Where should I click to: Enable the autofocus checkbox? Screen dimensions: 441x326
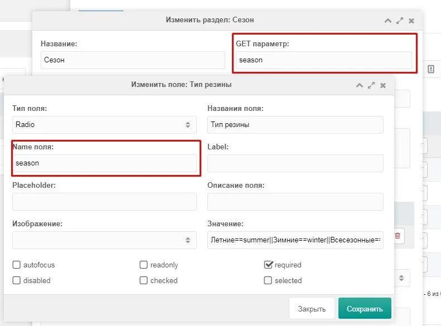point(17,265)
